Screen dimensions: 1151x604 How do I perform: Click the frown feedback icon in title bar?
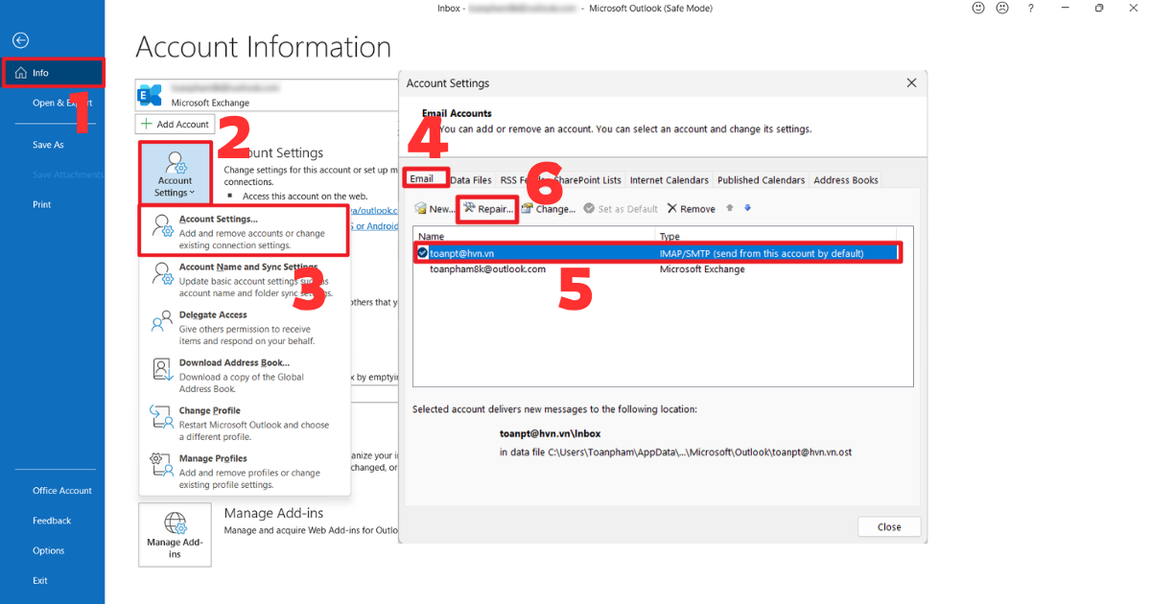pyautogui.click(x=1002, y=8)
